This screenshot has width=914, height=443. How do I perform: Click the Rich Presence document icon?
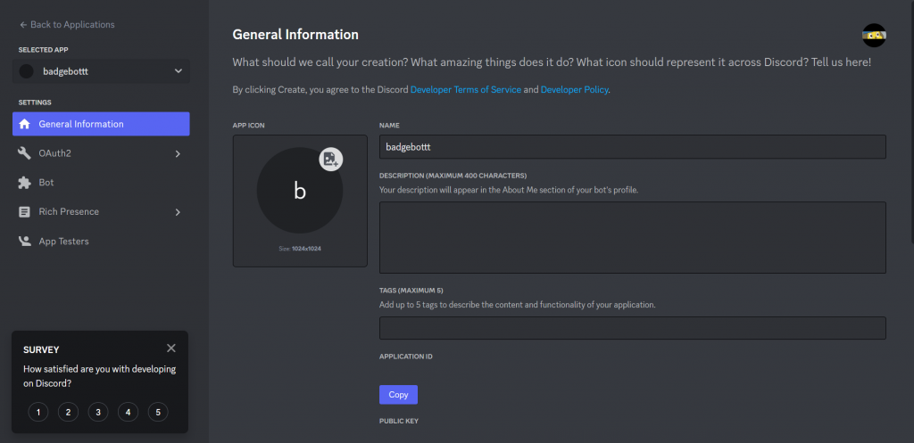tap(24, 212)
